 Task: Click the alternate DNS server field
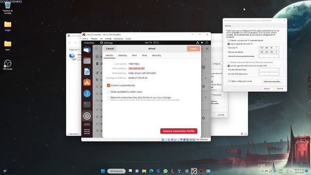pyautogui.click(x=269, y=74)
